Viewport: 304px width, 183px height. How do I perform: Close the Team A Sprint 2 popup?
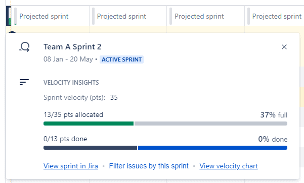click(284, 47)
